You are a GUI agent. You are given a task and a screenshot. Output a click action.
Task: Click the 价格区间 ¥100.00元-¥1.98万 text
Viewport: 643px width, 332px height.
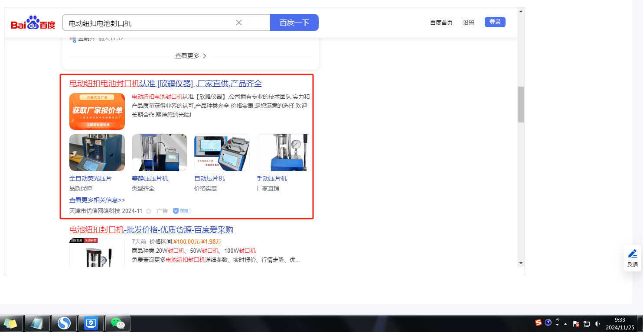(x=185, y=242)
